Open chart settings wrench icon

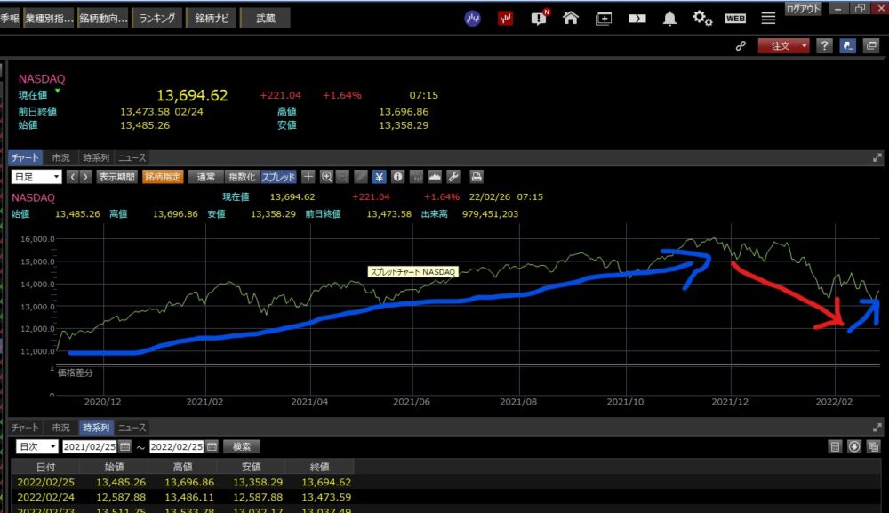pyautogui.click(x=453, y=177)
